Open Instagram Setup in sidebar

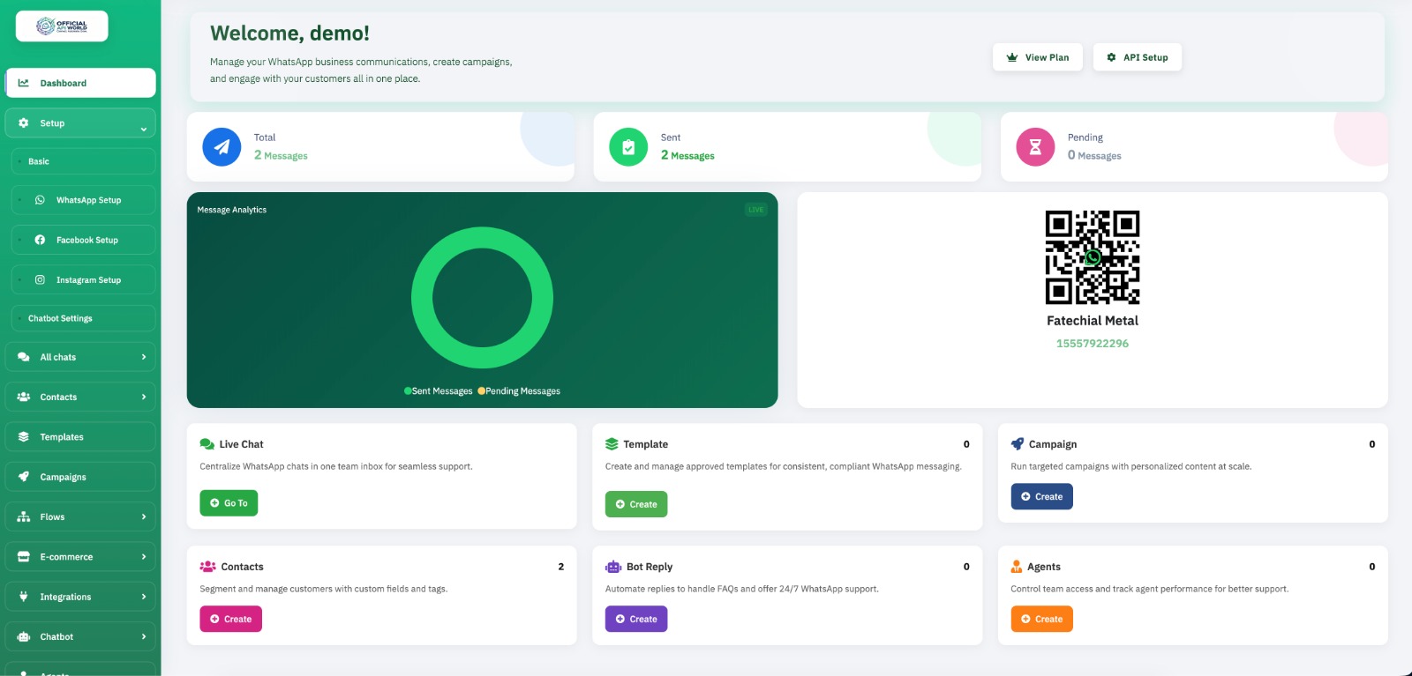coord(84,279)
